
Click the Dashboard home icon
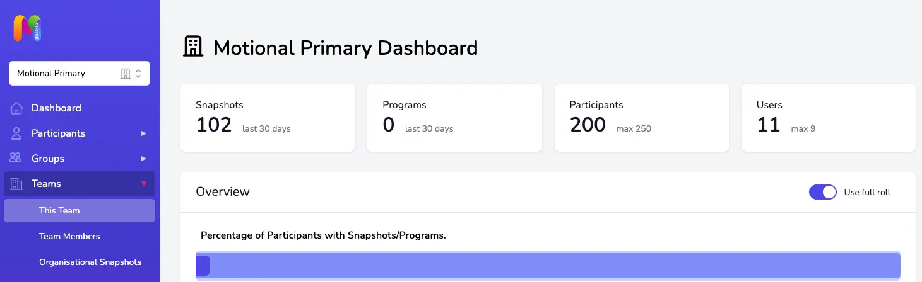17,108
